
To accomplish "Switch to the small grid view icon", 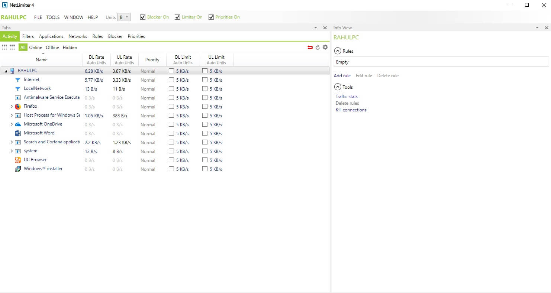I will (x=4, y=48).
